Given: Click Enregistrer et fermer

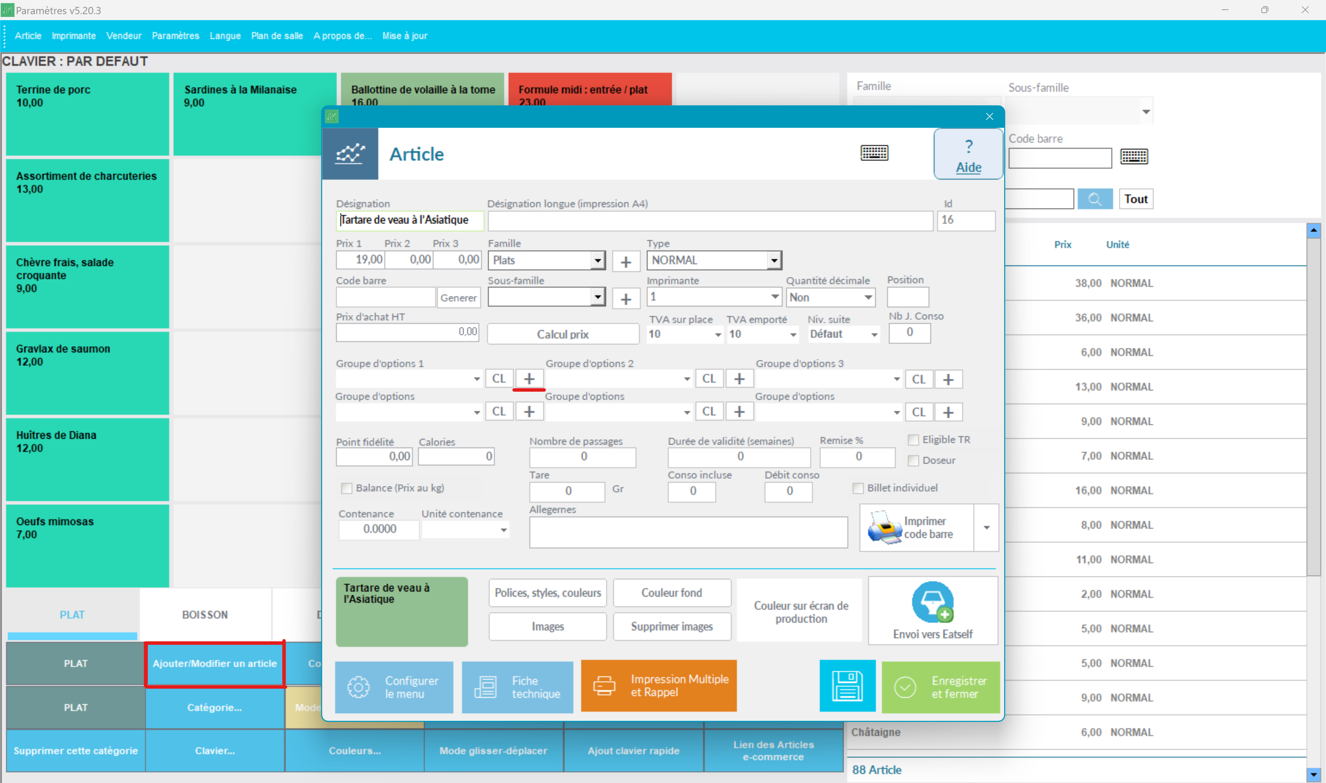Looking at the screenshot, I should pyautogui.click(x=940, y=687).
